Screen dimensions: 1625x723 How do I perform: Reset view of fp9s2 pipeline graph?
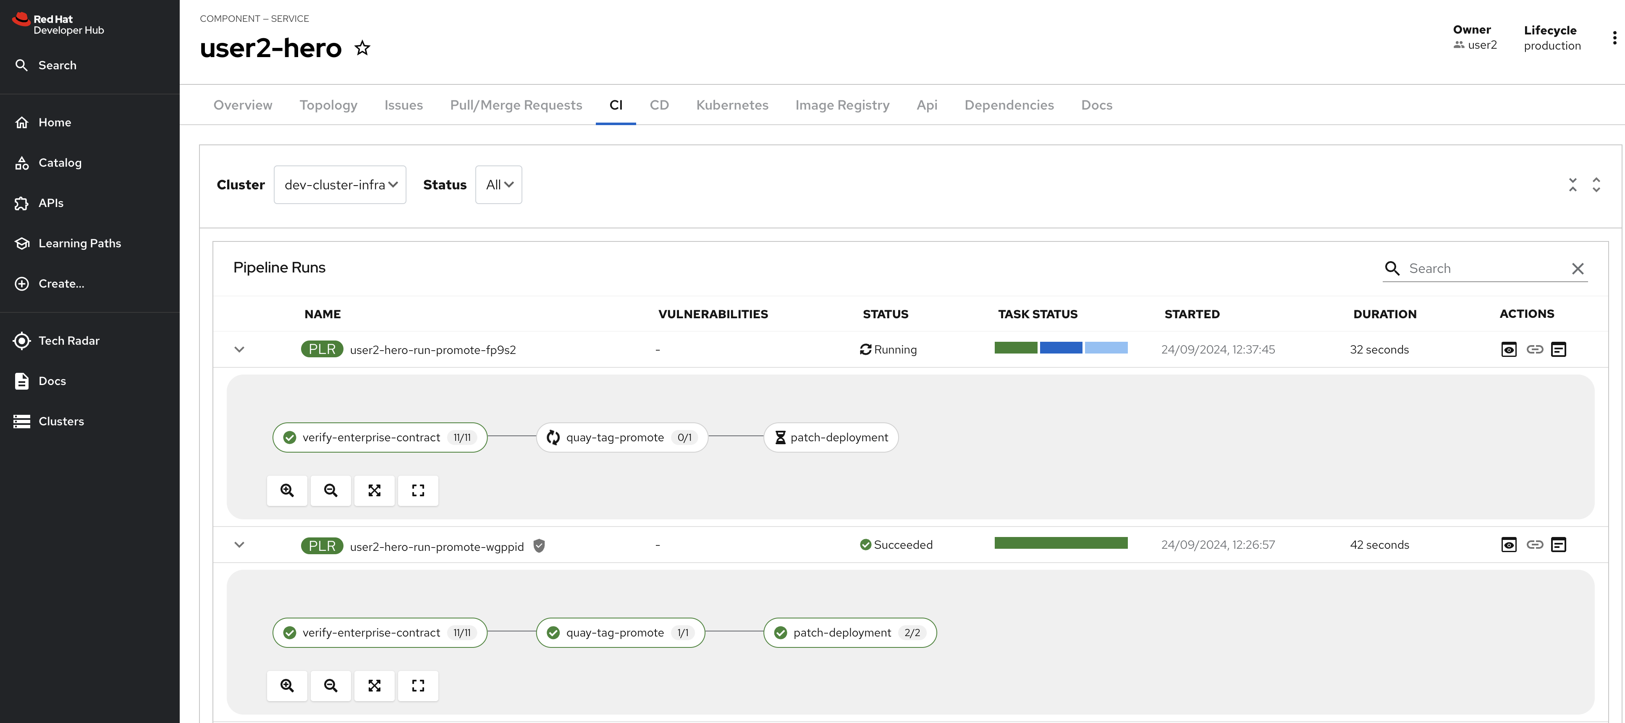pos(418,491)
